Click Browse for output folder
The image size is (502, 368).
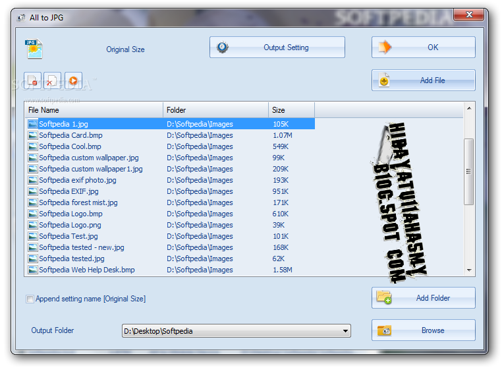click(x=423, y=330)
